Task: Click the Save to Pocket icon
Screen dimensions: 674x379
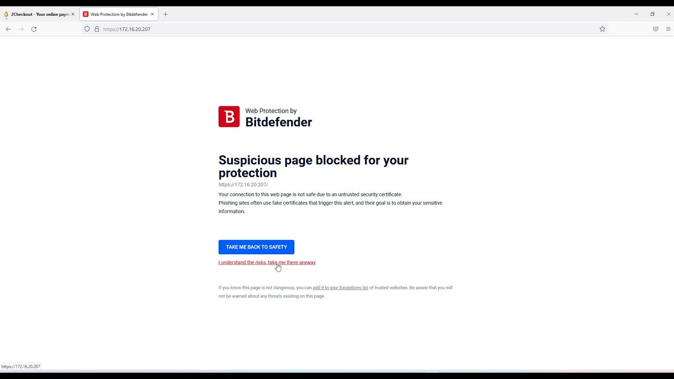Action: tap(656, 29)
